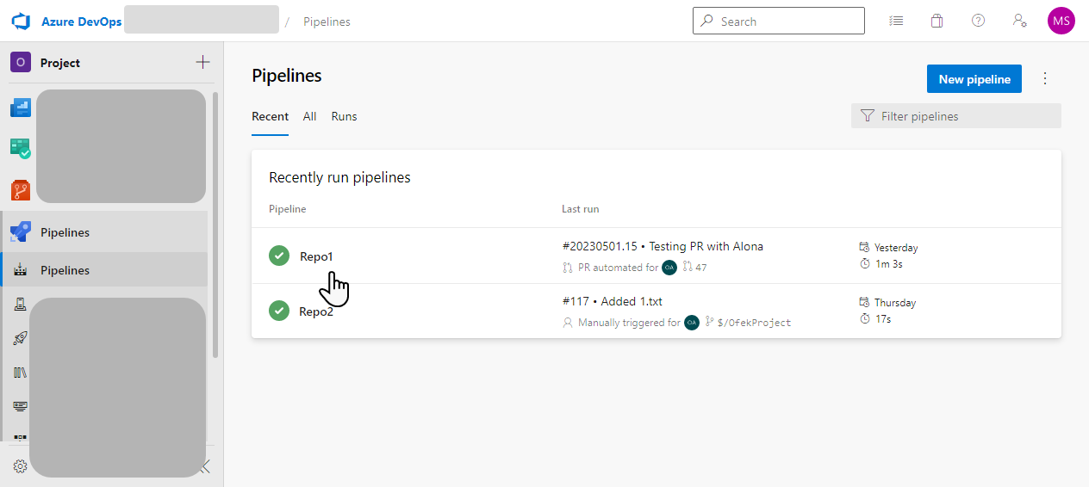The width and height of the screenshot is (1089, 487).
Task: Switch to the All pipelines tab
Action: (309, 117)
